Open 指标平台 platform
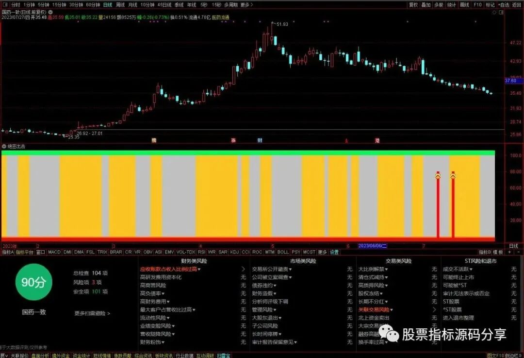The width and height of the screenshot is (524, 358). coord(25,252)
